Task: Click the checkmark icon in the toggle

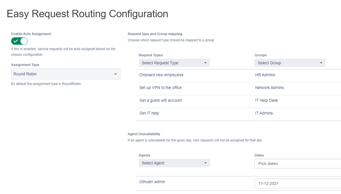Action: 16,41
